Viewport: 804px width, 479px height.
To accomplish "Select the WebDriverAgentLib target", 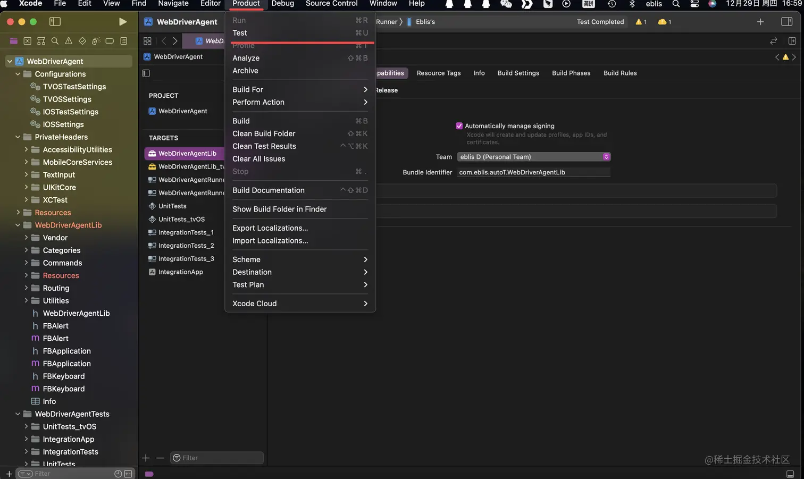I will pos(184,154).
